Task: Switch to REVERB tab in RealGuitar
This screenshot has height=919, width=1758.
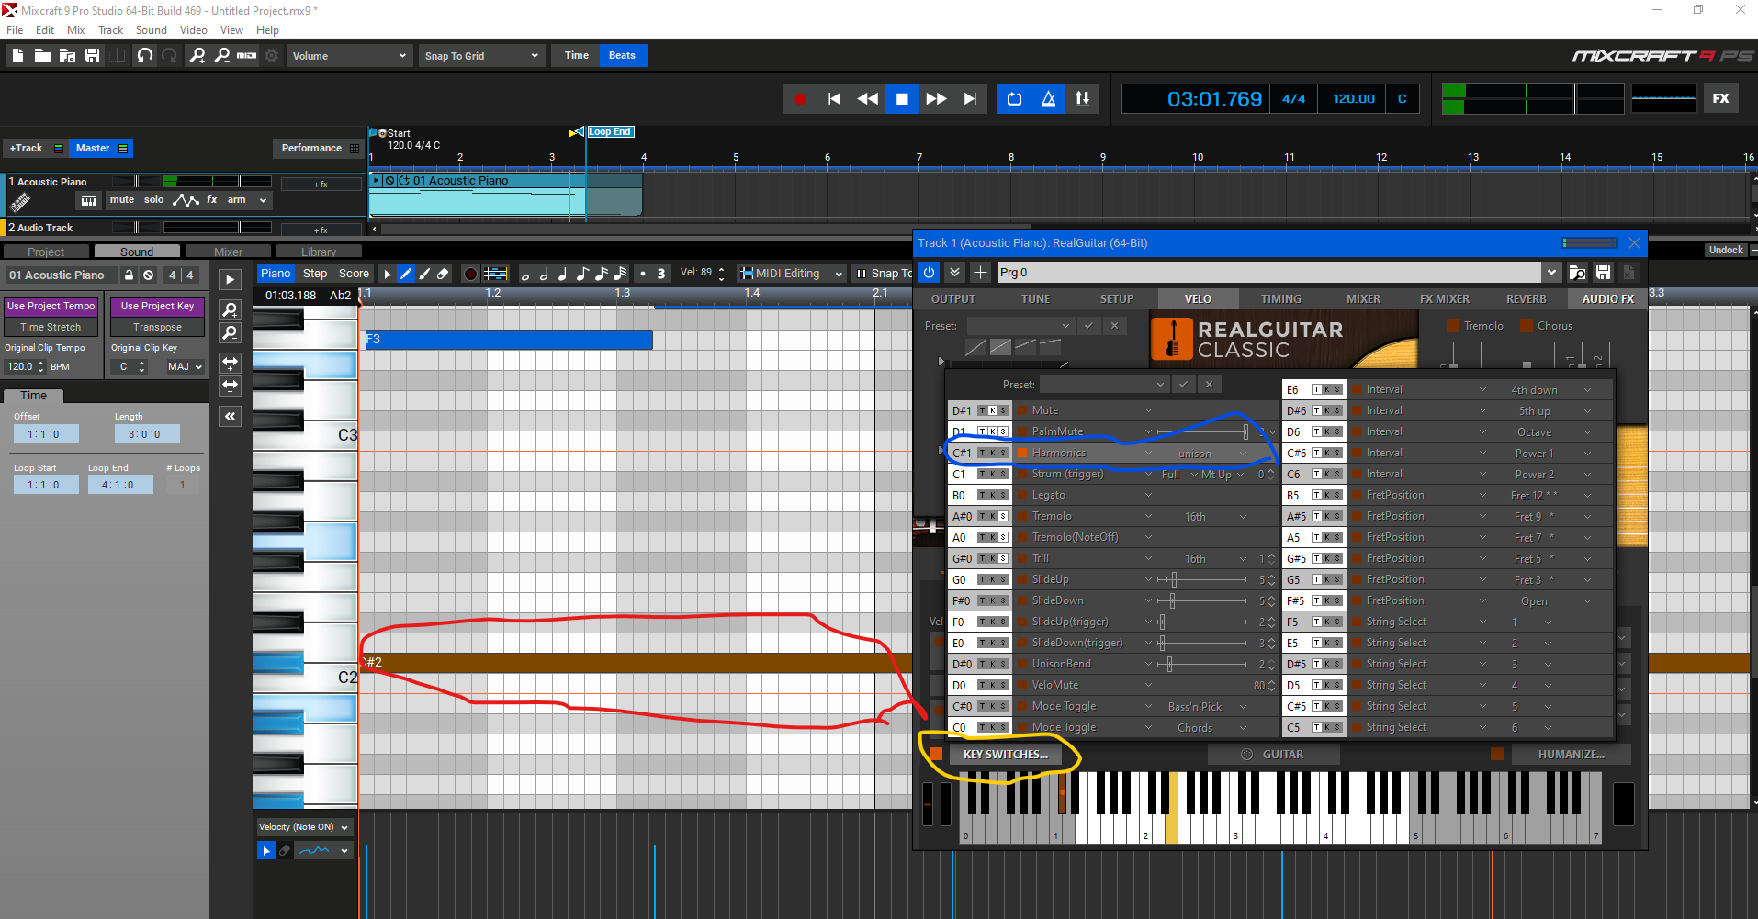Action: pos(1526,299)
